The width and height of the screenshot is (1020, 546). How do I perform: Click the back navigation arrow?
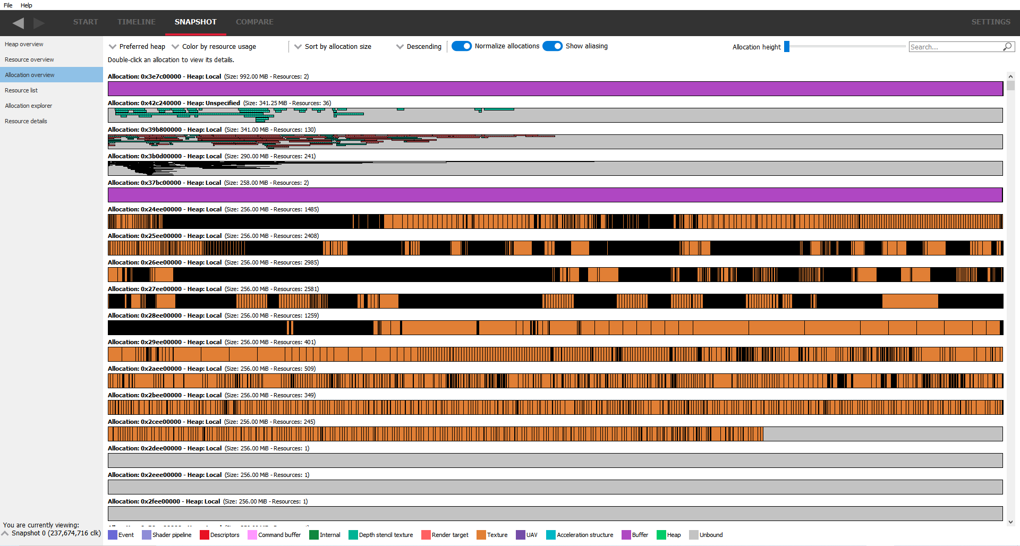[x=18, y=23]
